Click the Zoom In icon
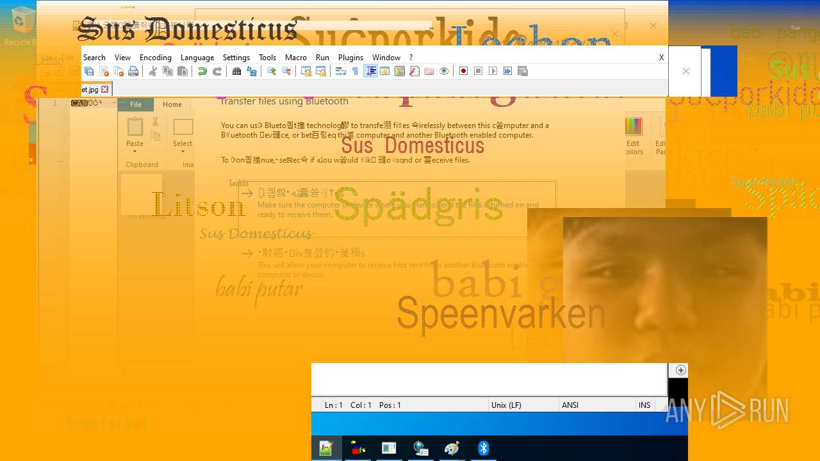The width and height of the screenshot is (820, 461). [x=271, y=71]
